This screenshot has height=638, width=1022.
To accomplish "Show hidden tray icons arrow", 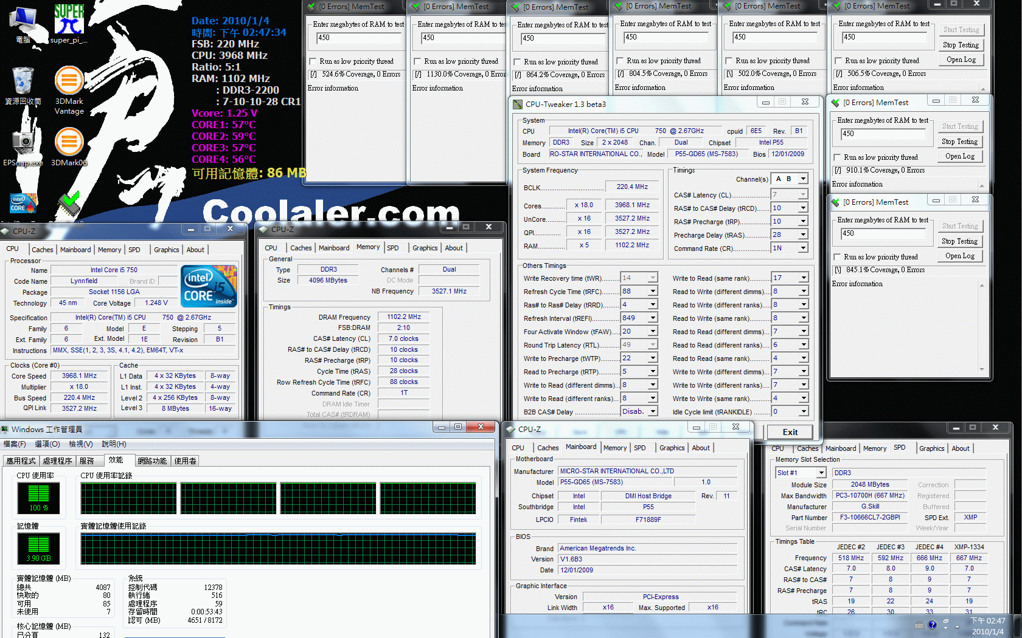I will tap(957, 626).
